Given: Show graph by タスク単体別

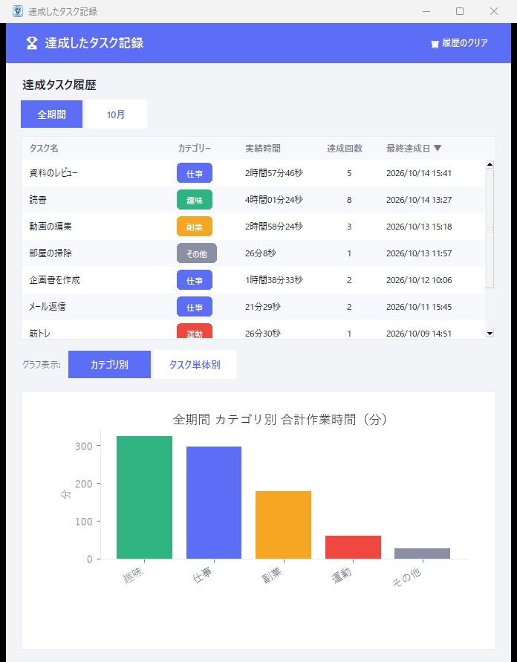Looking at the screenshot, I should [x=195, y=364].
